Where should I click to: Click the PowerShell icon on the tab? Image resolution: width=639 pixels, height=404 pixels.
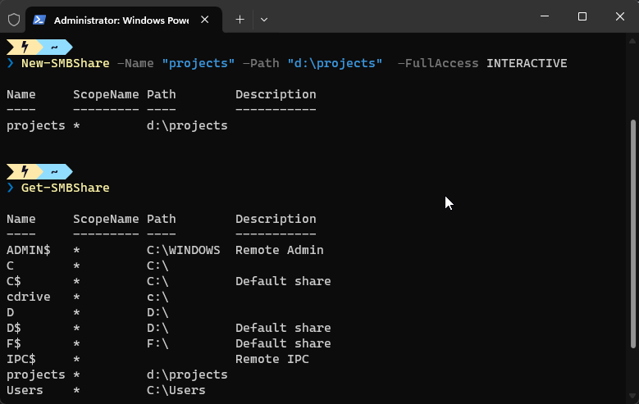click(39, 20)
